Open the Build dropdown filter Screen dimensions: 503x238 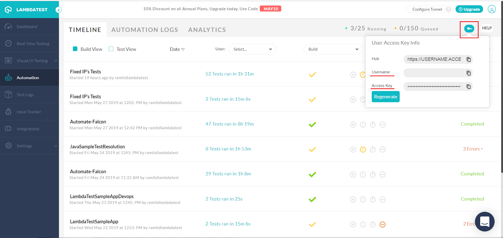pos(333,49)
